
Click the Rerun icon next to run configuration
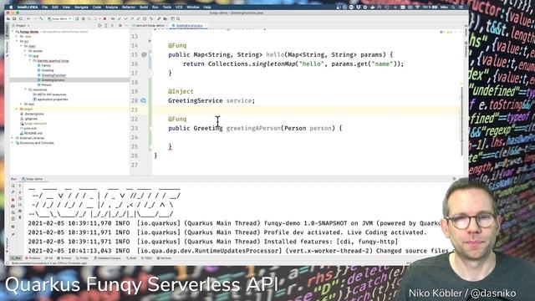pos(77,18)
